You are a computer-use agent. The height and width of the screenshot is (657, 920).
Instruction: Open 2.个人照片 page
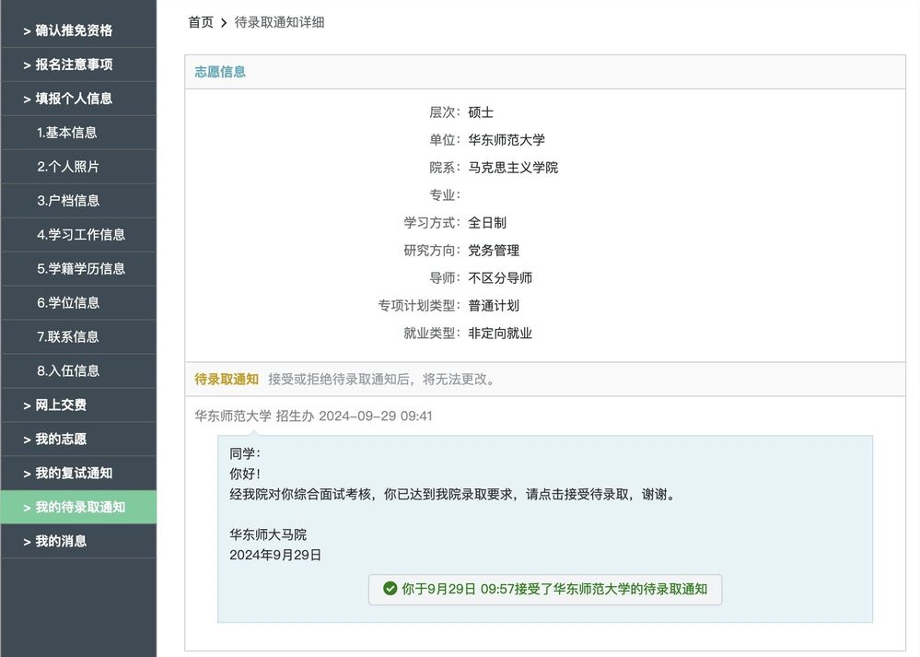pos(68,167)
